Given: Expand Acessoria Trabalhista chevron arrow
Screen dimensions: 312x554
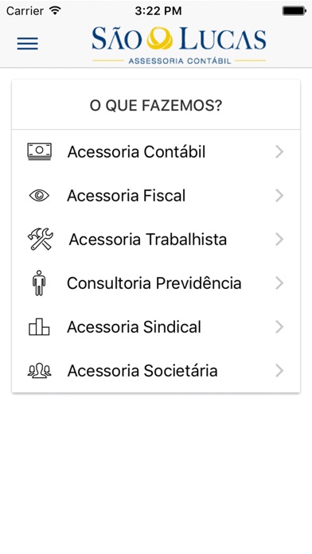Looking at the screenshot, I should pyautogui.click(x=279, y=240).
